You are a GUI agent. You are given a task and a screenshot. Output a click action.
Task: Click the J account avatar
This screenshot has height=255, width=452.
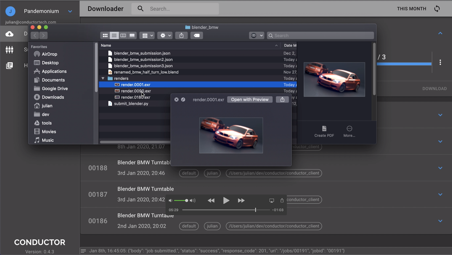point(10,11)
